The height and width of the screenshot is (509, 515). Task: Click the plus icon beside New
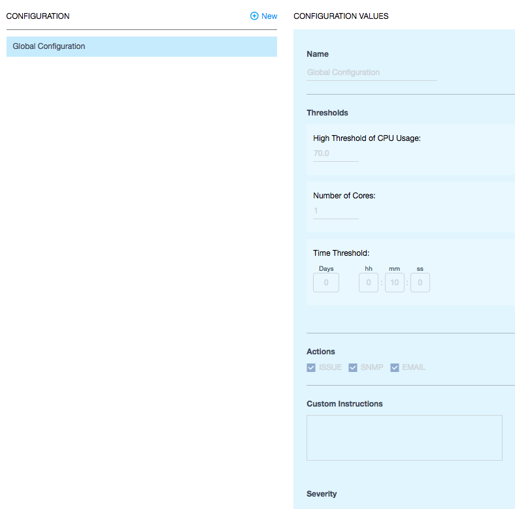(x=254, y=16)
